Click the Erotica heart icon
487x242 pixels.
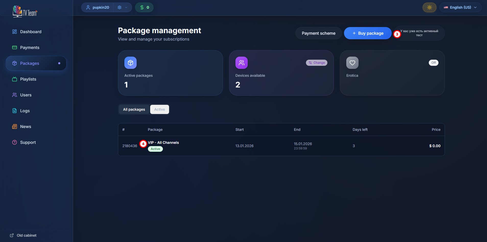(352, 63)
